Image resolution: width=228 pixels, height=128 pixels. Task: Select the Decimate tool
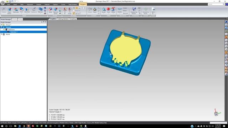(16, 10)
